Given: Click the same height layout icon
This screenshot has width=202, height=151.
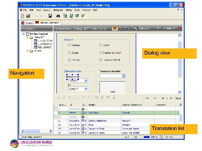Looking at the screenshot, I should 102,98.
